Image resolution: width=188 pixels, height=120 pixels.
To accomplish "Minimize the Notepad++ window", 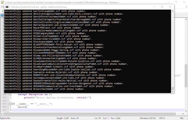I will (168, 2).
